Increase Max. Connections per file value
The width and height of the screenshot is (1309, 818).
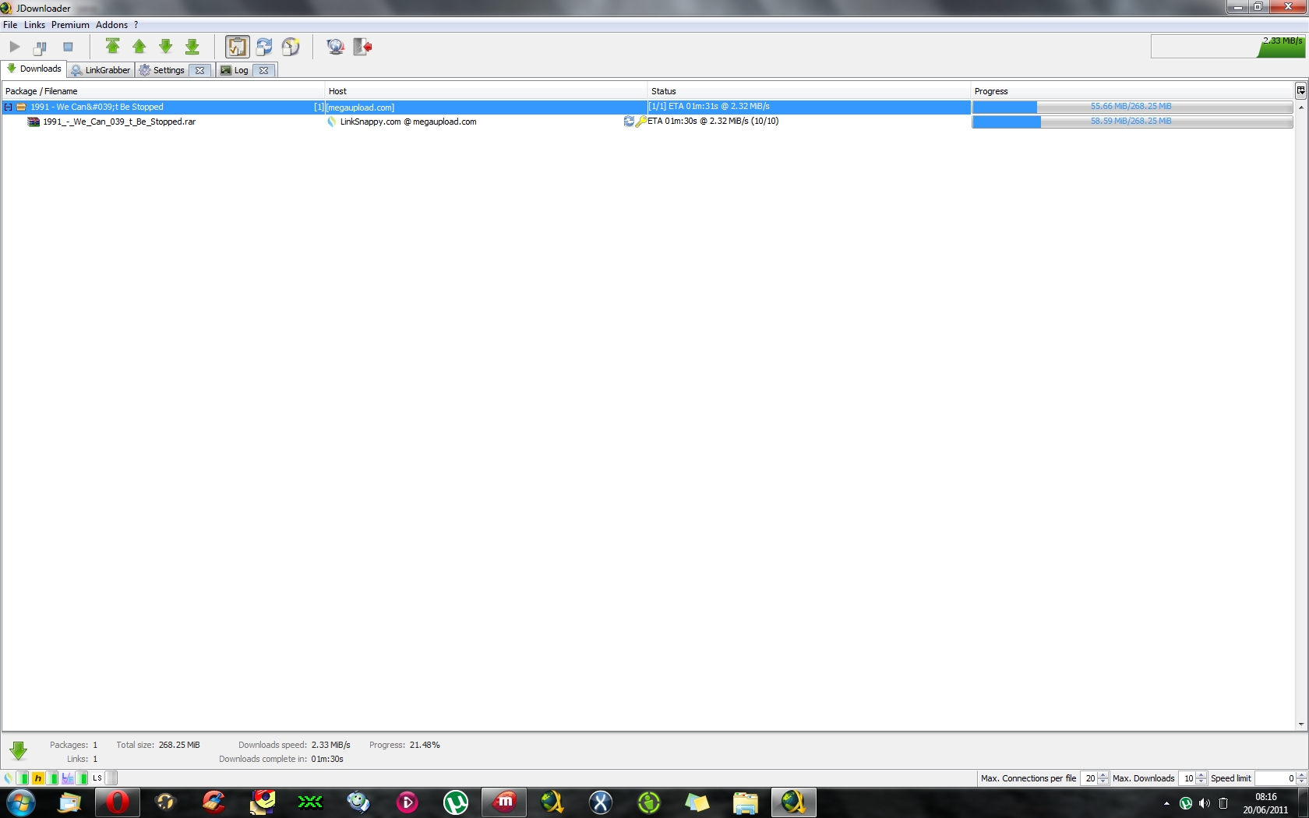tap(1103, 775)
